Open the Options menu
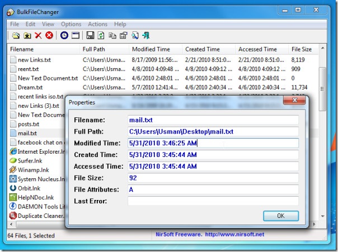Viewport: 338px width, 252px height. 71,24
